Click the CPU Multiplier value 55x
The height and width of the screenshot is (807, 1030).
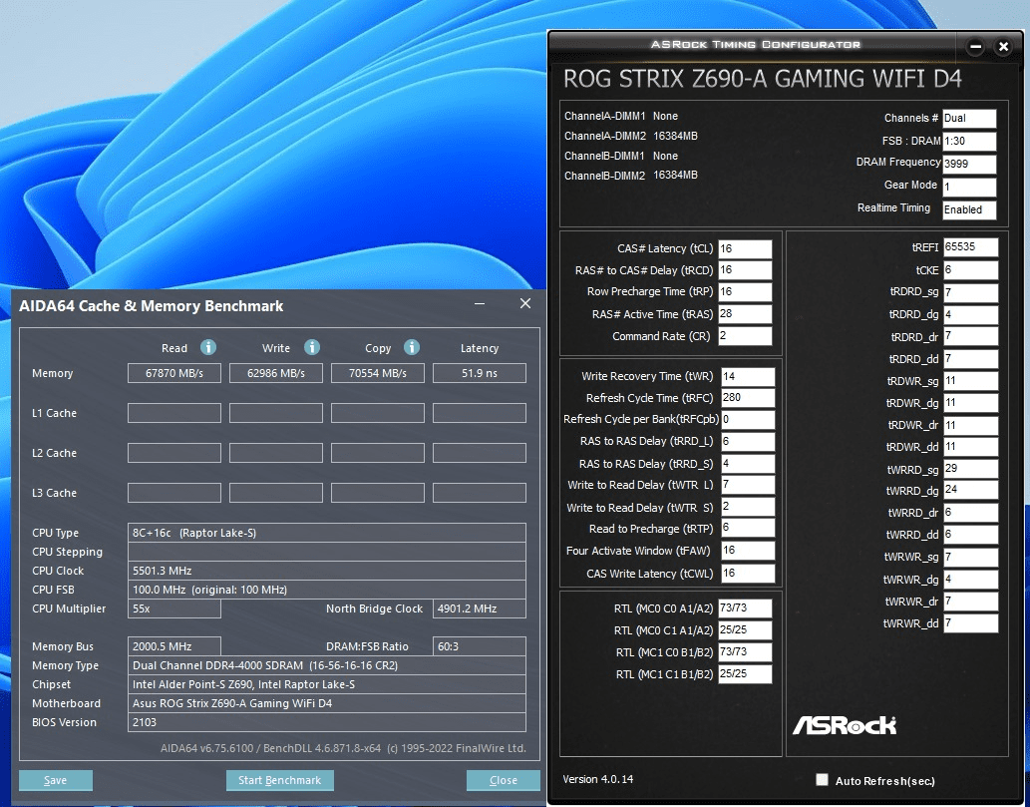(x=174, y=608)
